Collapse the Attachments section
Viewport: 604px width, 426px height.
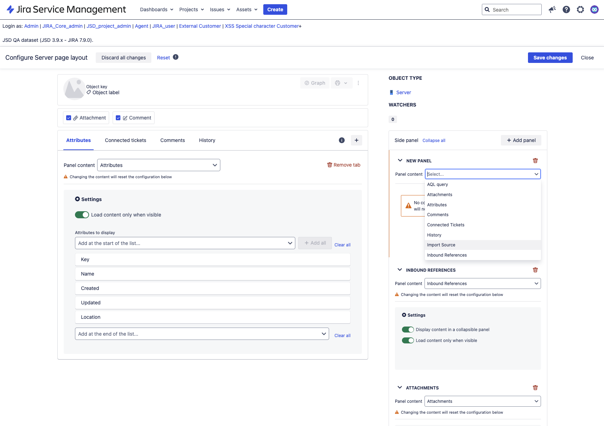[400, 387]
